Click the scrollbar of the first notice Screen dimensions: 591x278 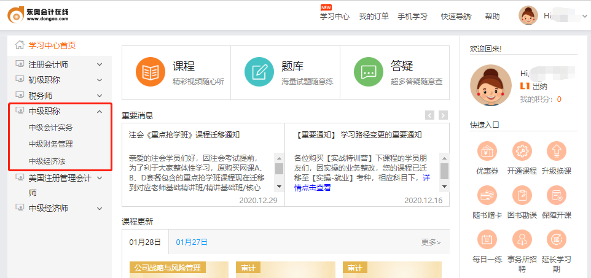(x=279, y=170)
